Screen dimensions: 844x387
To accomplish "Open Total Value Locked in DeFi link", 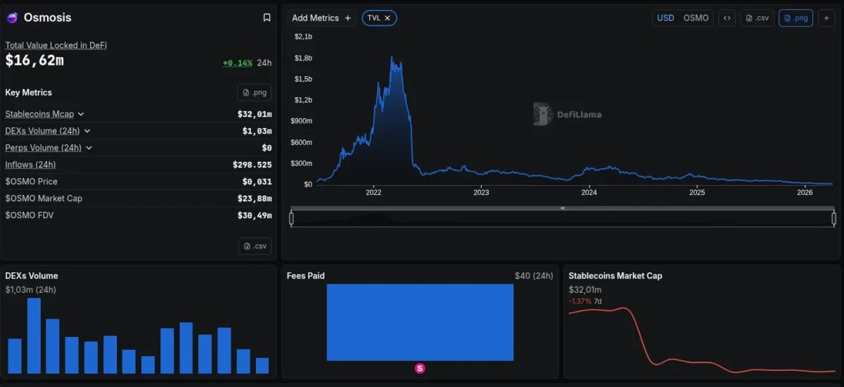I will pos(56,45).
